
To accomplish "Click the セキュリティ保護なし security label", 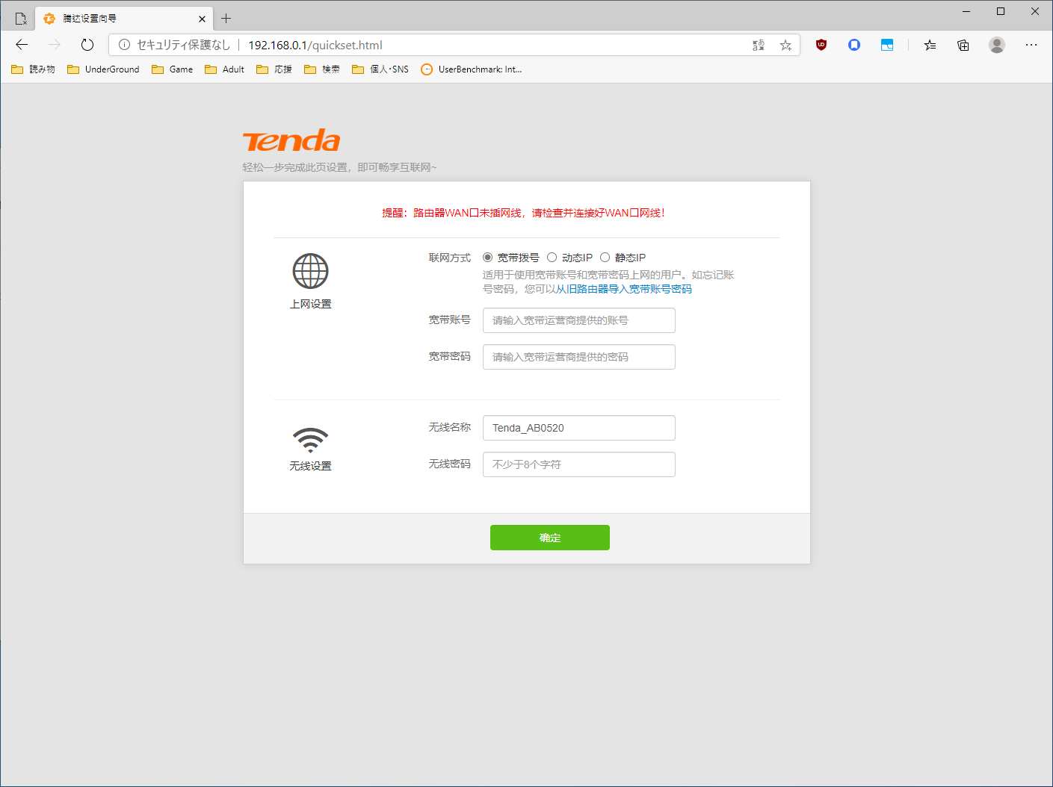I will pyautogui.click(x=184, y=45).
